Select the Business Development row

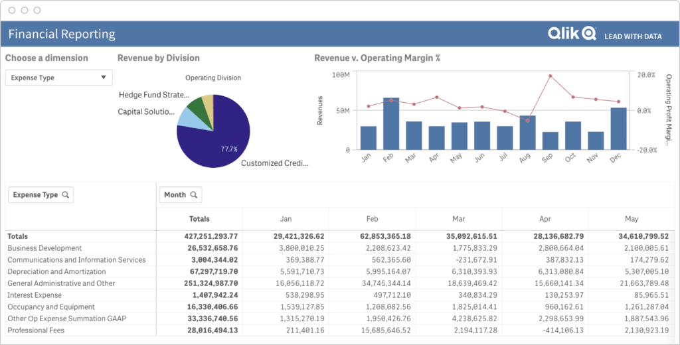(x=44, y=248)
